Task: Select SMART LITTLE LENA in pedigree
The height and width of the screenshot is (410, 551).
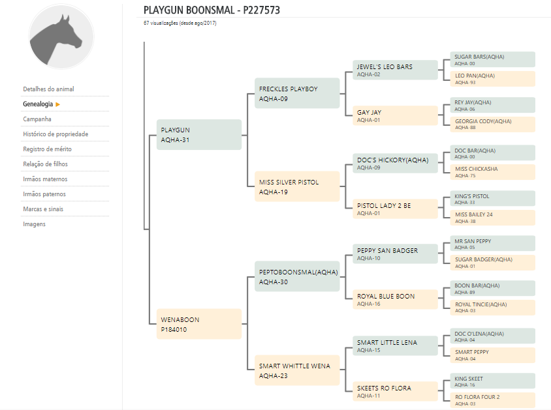Action: (395, 345)
